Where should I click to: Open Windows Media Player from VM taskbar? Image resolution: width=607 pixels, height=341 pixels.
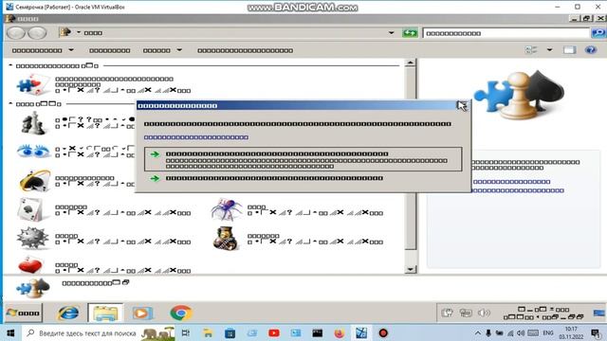pyautogui.click(x=142, y=313)
